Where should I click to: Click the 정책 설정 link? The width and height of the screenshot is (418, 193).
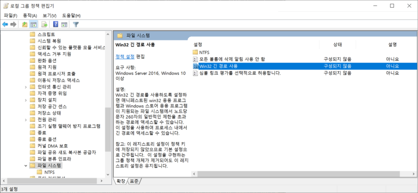pos(125,56)
